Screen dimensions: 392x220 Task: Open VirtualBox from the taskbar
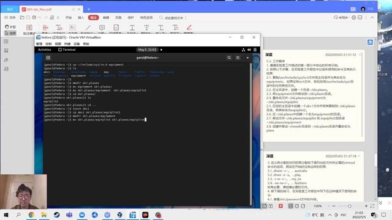tap(120, 215)
